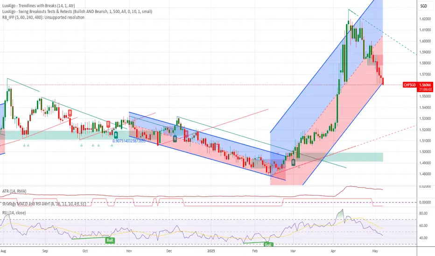This screenshot has width=435, height=256.
Task: Select the RB_IPP Unsupported resolution legend
Action: click(x=43, y=17)
